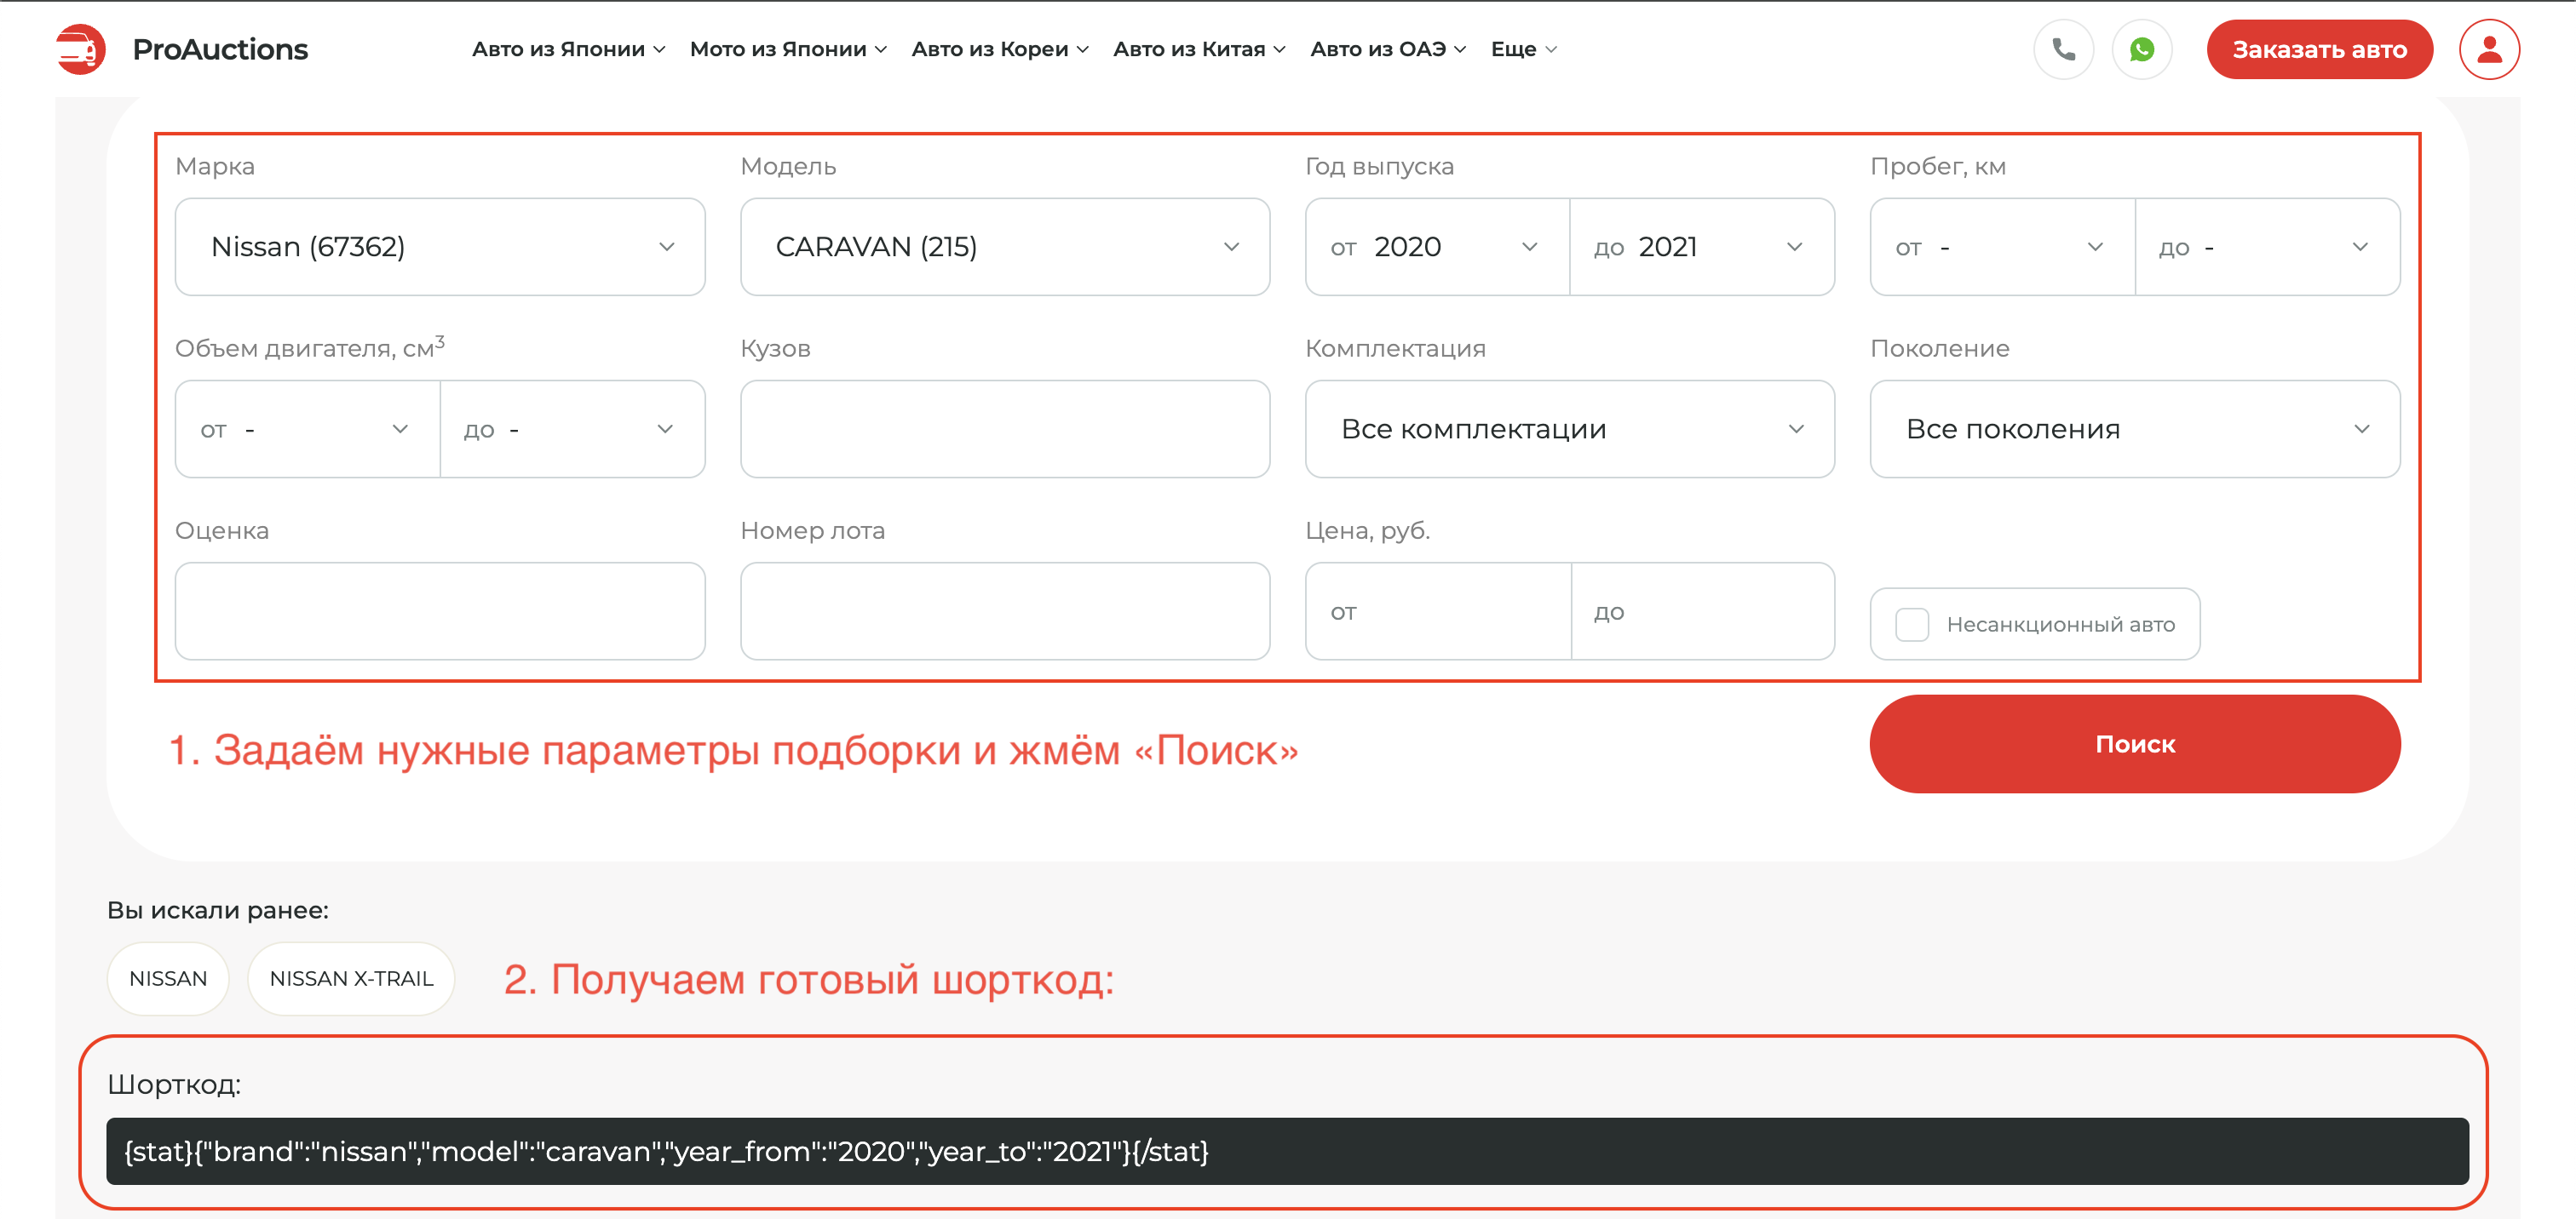Open year to dropdown showing 2021
This screenshot has width=2576, height=1219.
tap(1702, 247)
